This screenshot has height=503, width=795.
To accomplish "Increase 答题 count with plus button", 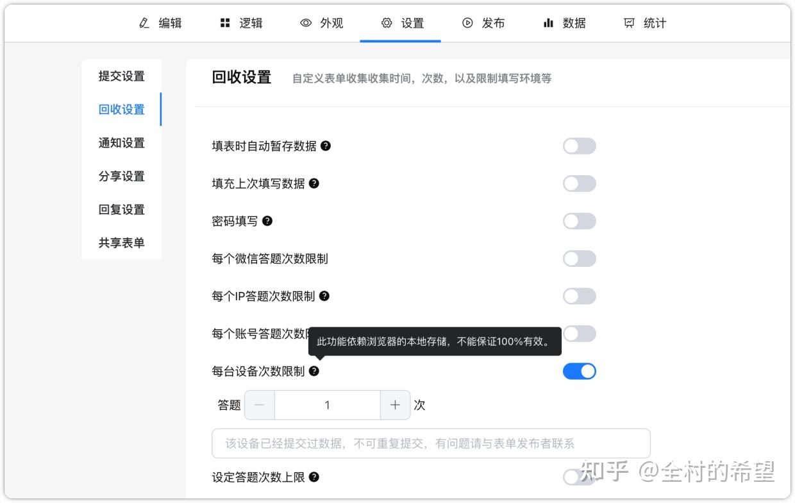I will point(395,405).
